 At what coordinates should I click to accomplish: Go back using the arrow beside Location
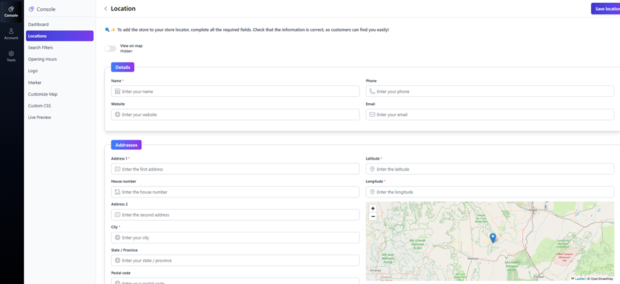(x=105, y=9)
